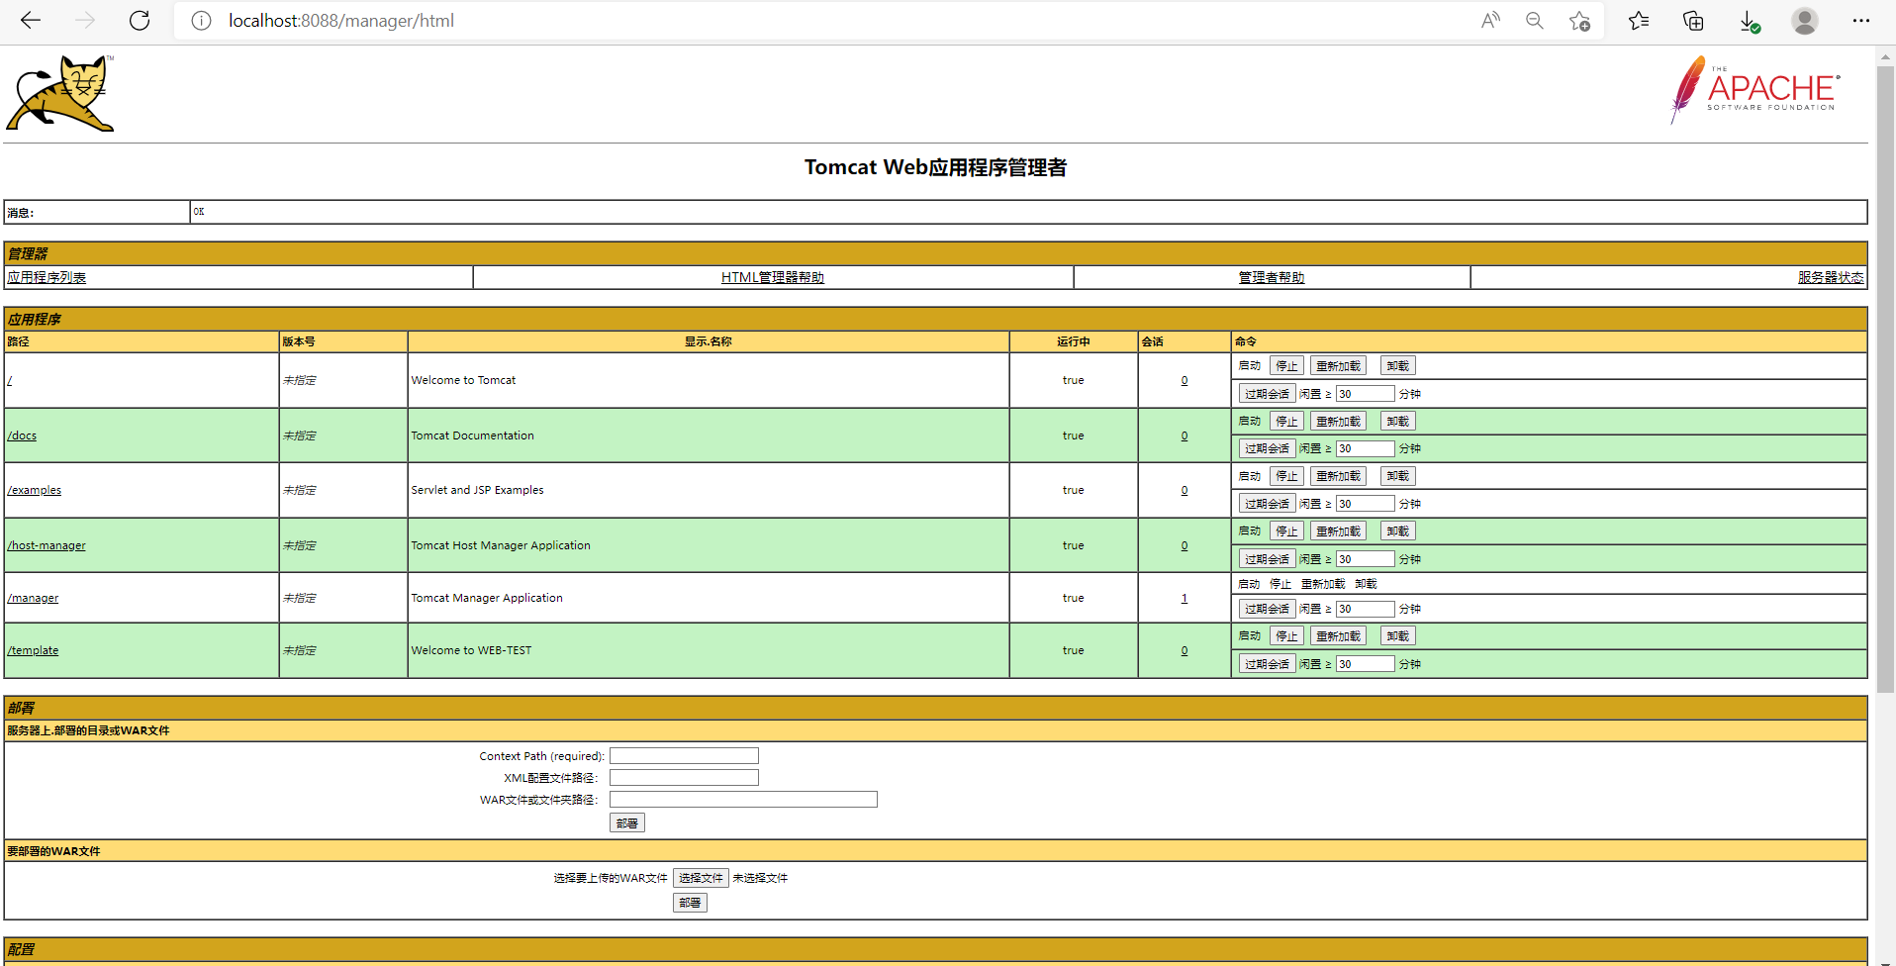Expire sessions for the /template app
Image resolution: width=1896 pixels, height=966 pixels.
(x=1267, y=664)
